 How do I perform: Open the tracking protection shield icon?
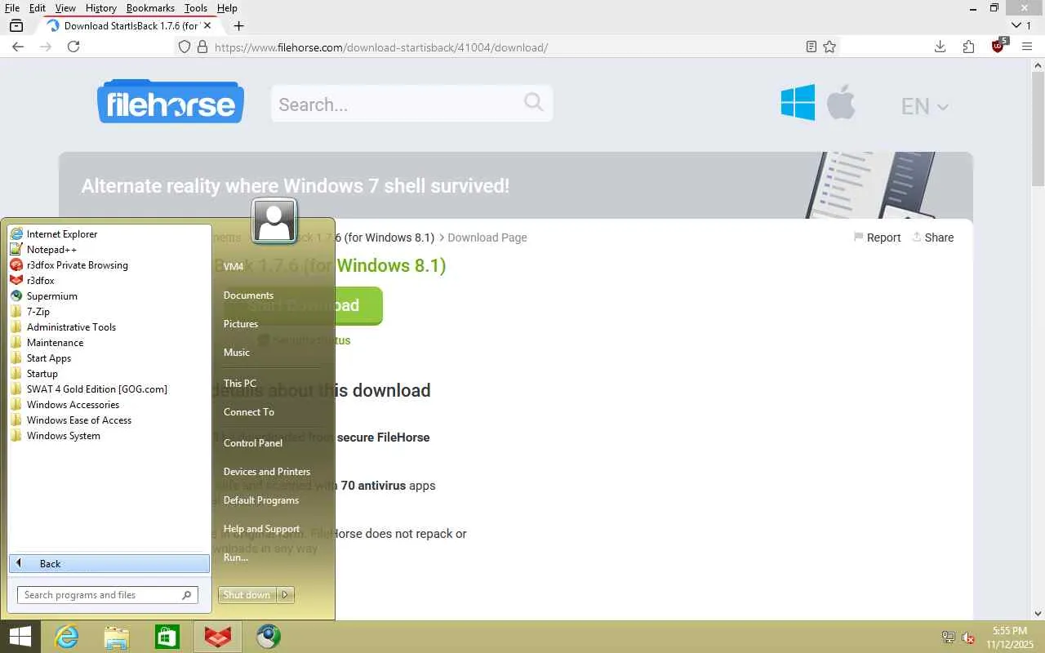pyautogui.click(x=185, y=47)
